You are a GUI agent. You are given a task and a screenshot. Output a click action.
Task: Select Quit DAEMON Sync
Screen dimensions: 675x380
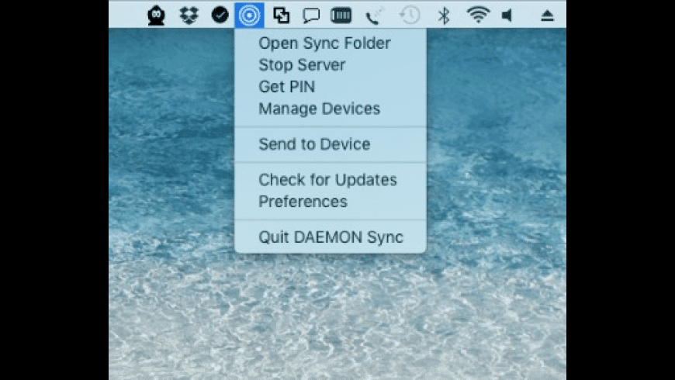pos(331,237)
